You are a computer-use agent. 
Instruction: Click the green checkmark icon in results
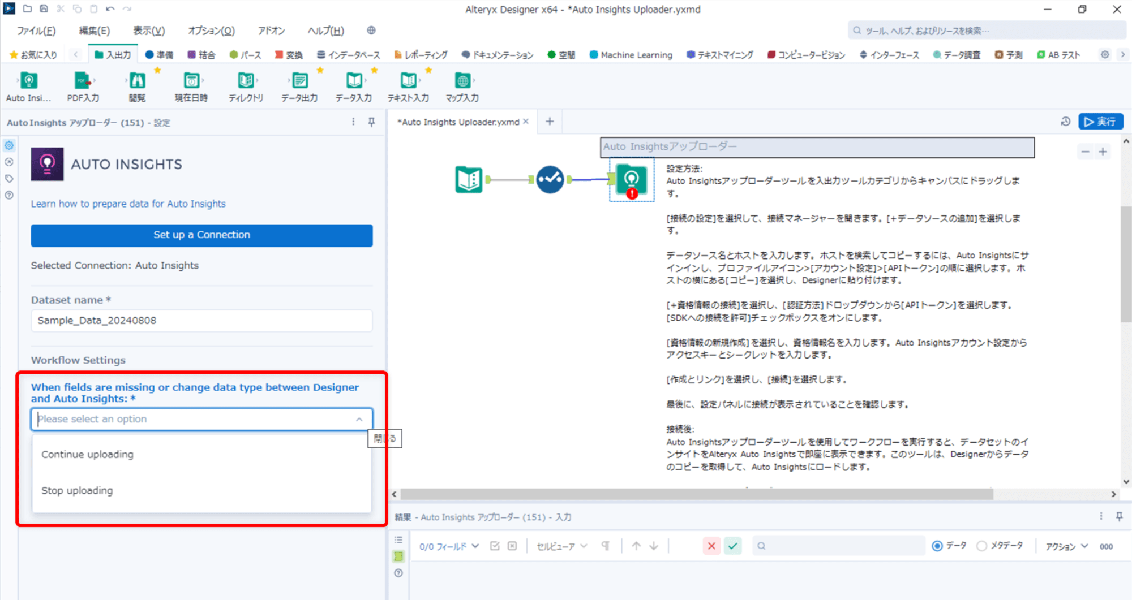coord(733,546)
